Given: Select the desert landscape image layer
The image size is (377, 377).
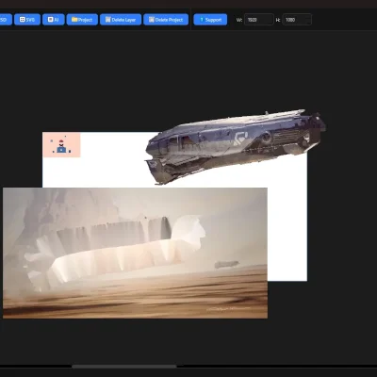Looking at the screenshot, I should click(135, 253).
